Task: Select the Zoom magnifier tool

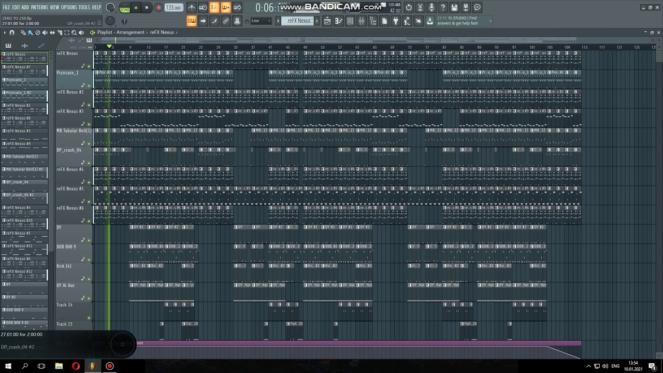Action: (74, 33)
